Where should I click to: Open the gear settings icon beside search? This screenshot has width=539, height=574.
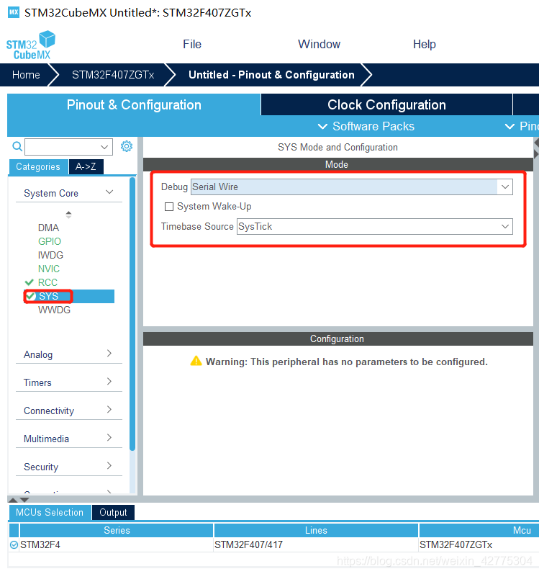click(x=127, y=146)
